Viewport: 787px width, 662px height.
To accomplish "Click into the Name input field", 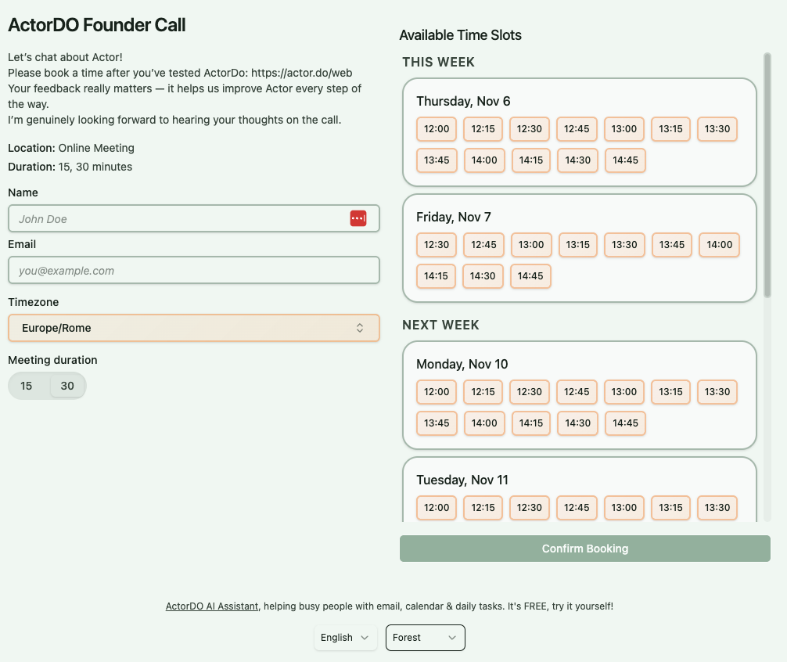I will tap(180, 219).
